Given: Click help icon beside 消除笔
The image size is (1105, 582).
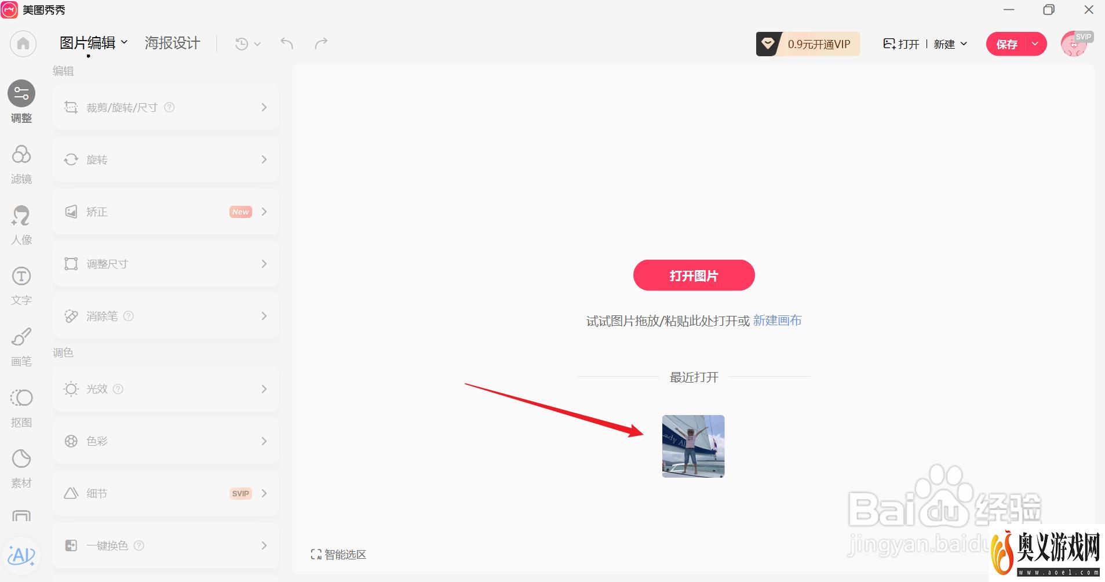Looking at the screenshot, I should tap(129, 316).
